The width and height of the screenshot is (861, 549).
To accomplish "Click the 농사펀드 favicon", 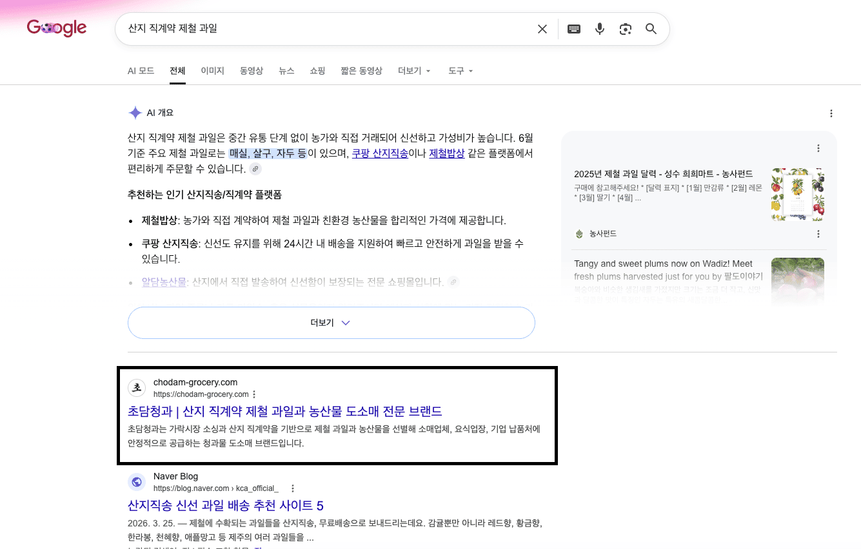I will [579, 234].
